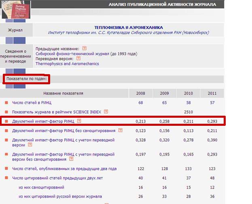Click impact factor value 0,123
The image size is (252, 204).
tap(141, 131)
